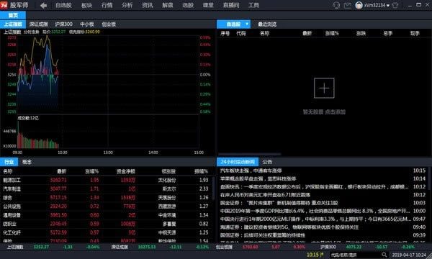Click the 股军师 app logo
The image size is (432, 259).
(4, 5)
